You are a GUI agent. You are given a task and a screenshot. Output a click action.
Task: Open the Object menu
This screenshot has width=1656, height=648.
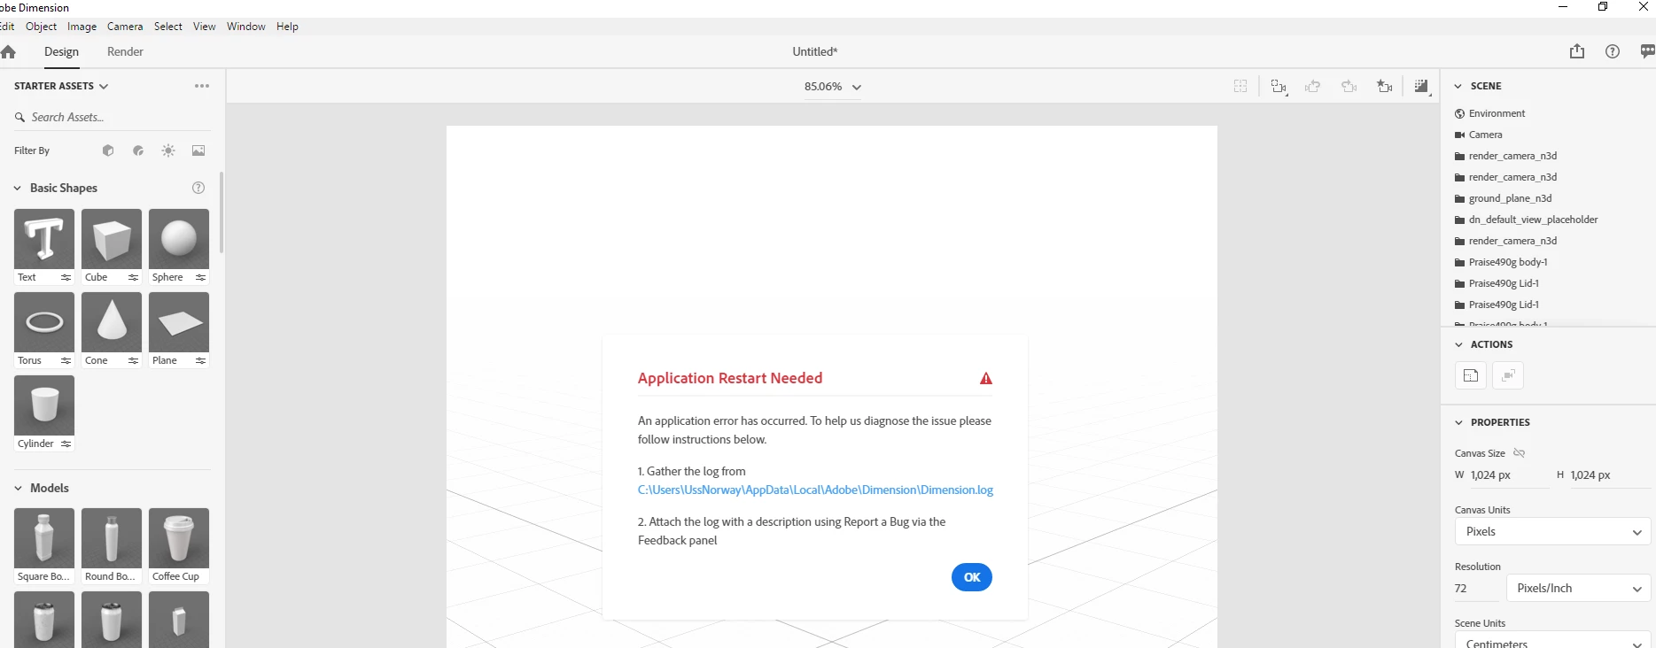[41, 27]
